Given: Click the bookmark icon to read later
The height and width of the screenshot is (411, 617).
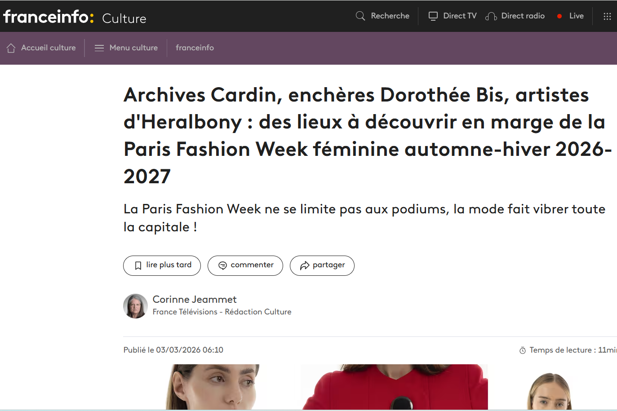Looking at the screenshot, I should [x=138, y=265].
